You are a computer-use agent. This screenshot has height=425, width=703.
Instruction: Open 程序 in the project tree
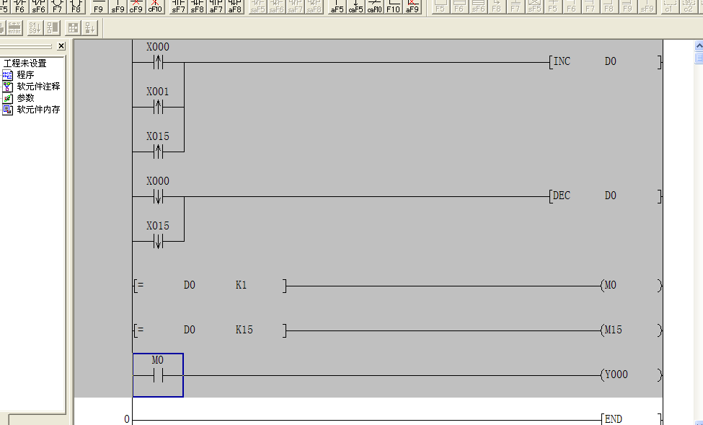pos(25,75)
